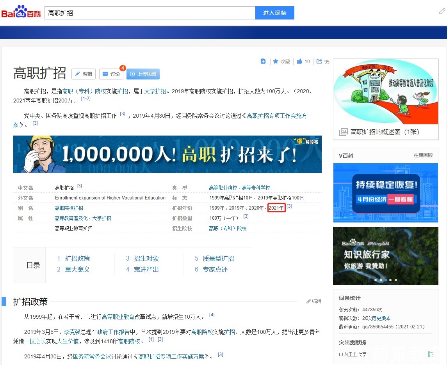Select the second carousel dot under the banner

380,280
